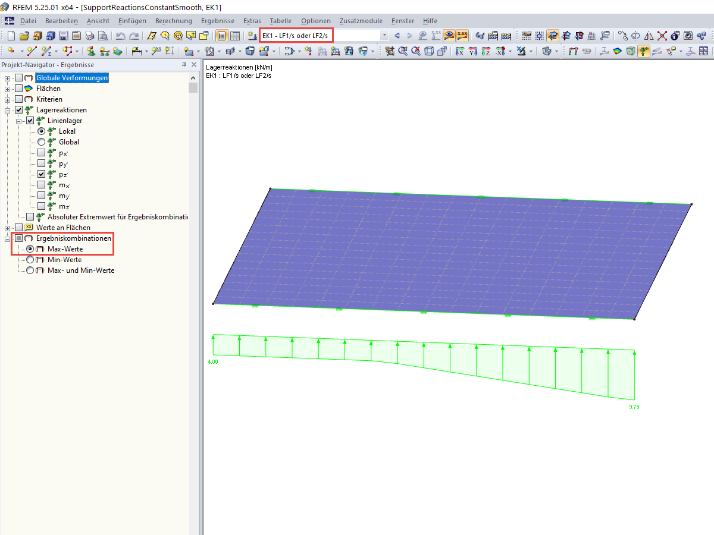714x535 pixels.
Task: Expand the Werte an Flächen node
Action: point(8,228)
